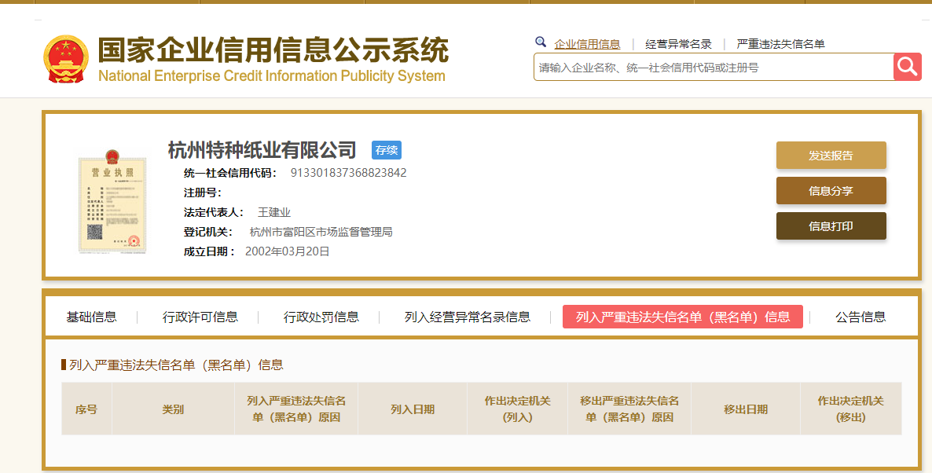Select the 列入严重违法失信名单（黑名单）信息 tab
932x473 pixels.
tap(683, 317)
